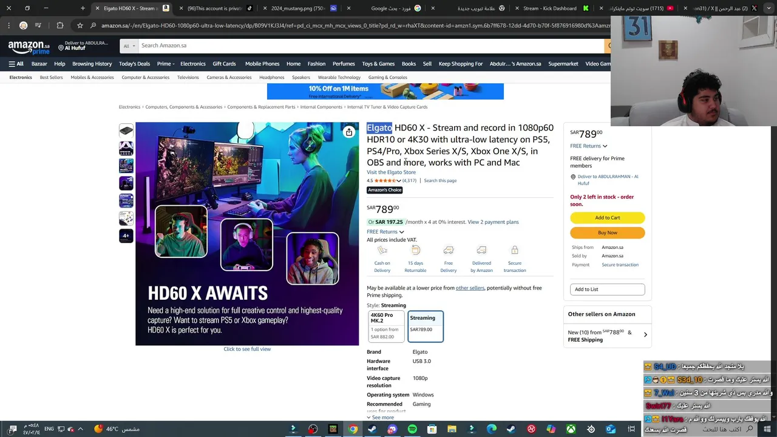Show the 4+ more images thumbnail
Image resolution: width=777 pixels, height=437 pixels.
point(126,235)
